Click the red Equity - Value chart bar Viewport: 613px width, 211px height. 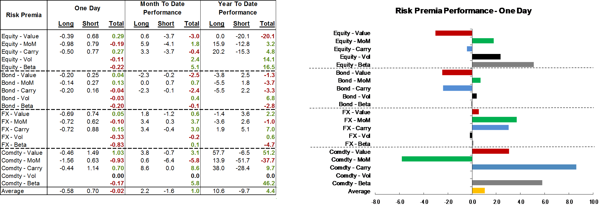(454, 33)
